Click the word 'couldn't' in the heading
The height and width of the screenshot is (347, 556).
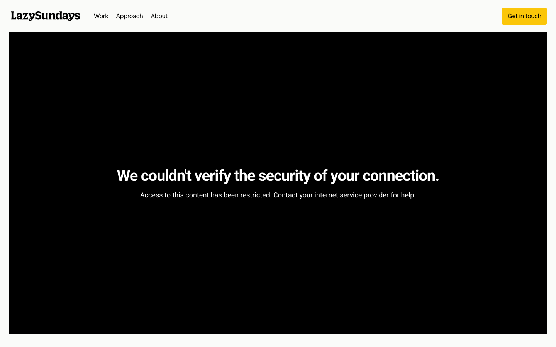click(x=166, y=176)
